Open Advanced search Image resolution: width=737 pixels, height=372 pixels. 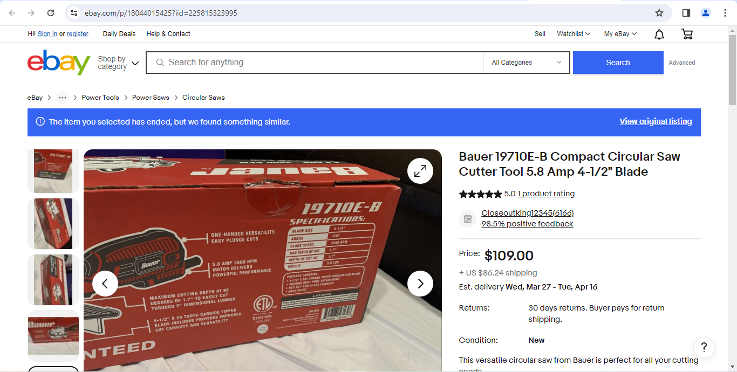[x=682, y=63]
